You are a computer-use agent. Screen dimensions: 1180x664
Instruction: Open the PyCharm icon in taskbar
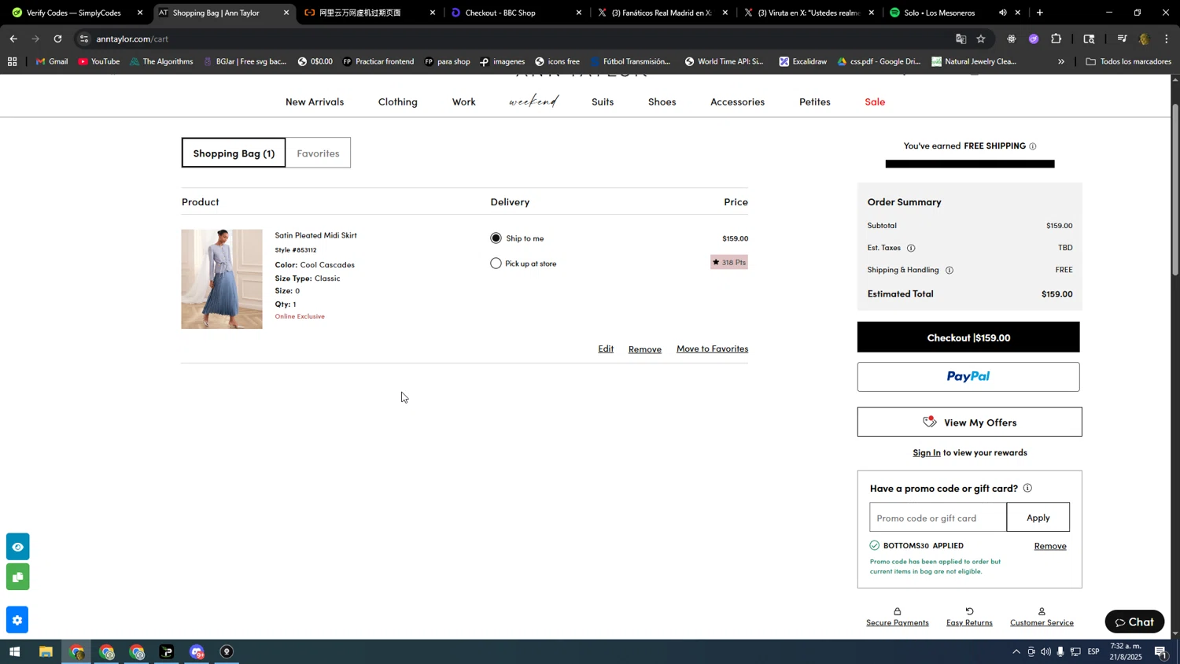(167, 651)
